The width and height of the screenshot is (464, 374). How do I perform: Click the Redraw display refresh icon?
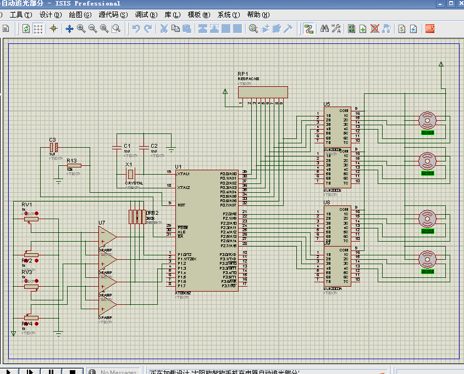26,29
